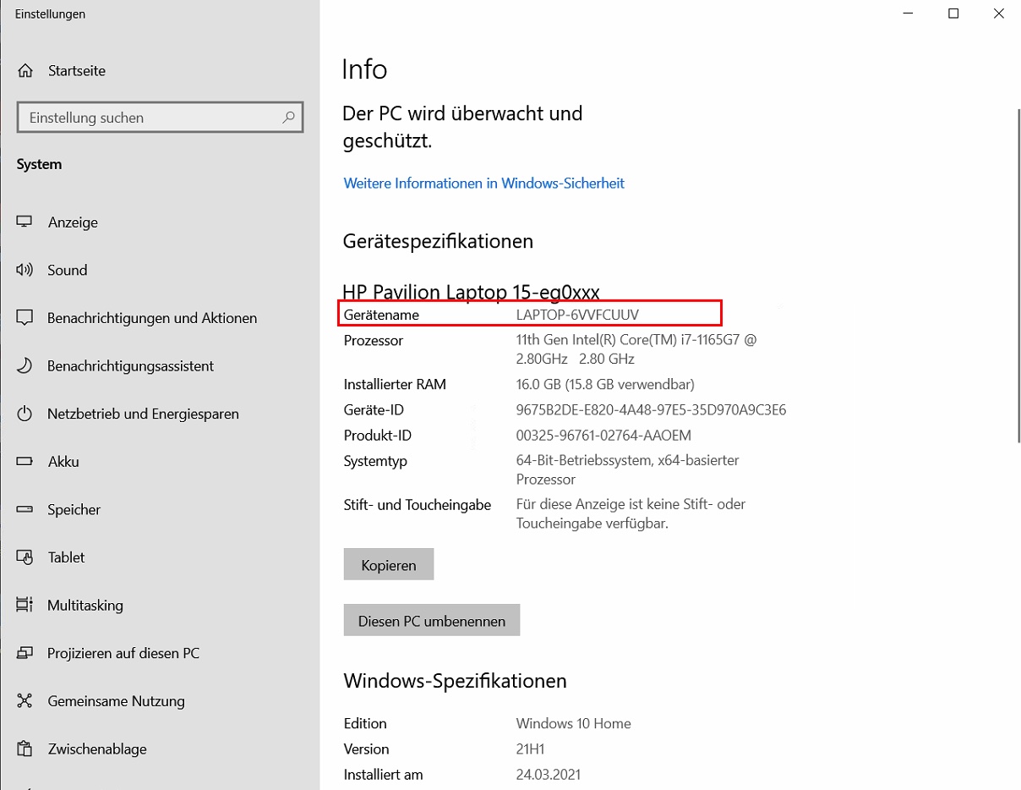Click the Startseite home icon
The image size is (1021, 790).
[x=25, y=71]
